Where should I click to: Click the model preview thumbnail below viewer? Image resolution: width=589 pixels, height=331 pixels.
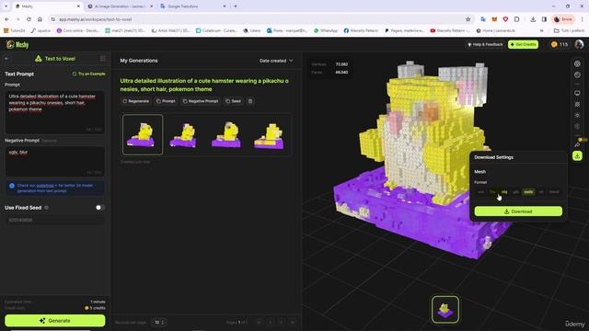point(445,310)
